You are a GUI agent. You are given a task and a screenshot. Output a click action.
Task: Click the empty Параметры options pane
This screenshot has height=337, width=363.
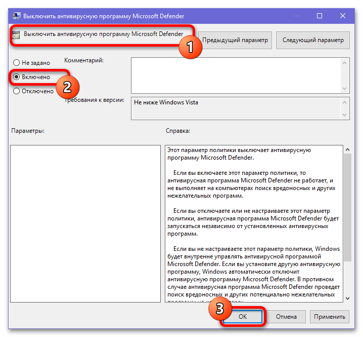85,224
